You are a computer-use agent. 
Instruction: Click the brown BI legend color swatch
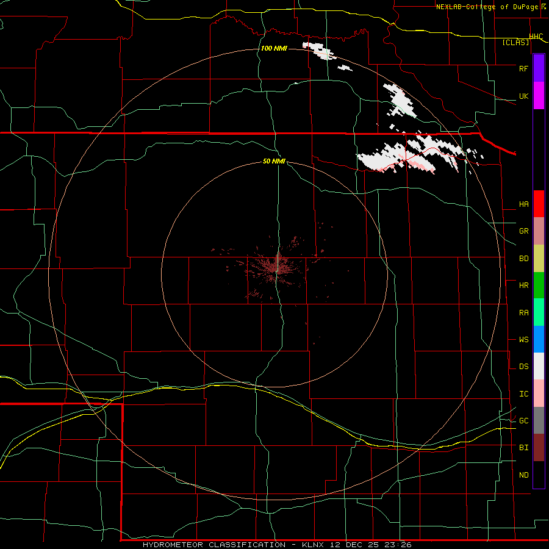point(539,448)
